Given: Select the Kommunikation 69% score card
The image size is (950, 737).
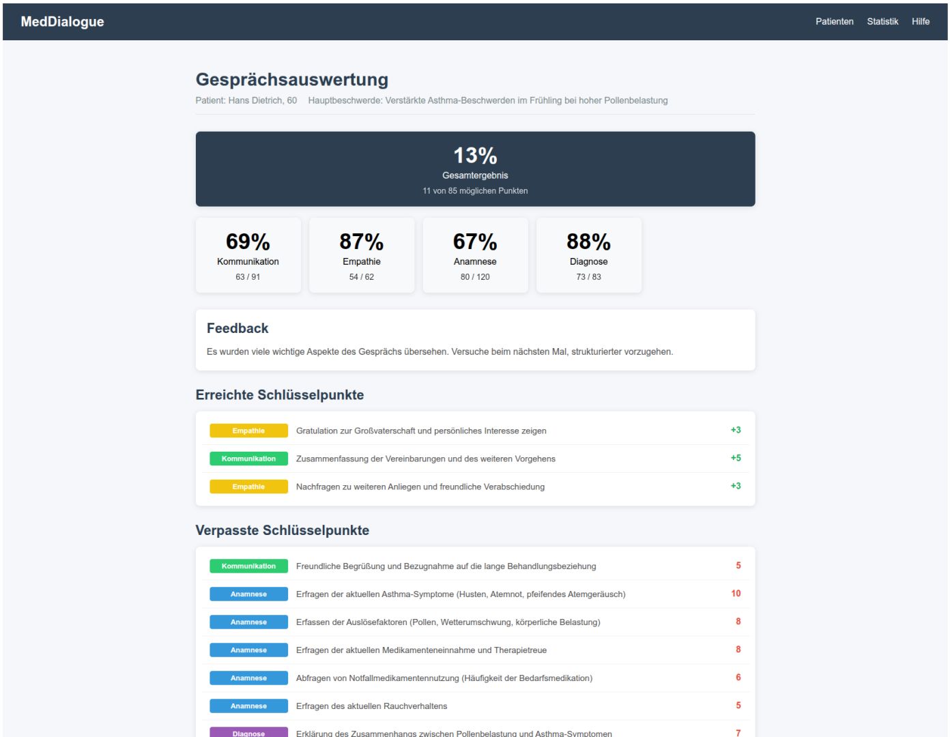Looking at the screenshot, I should click(248, 255).
